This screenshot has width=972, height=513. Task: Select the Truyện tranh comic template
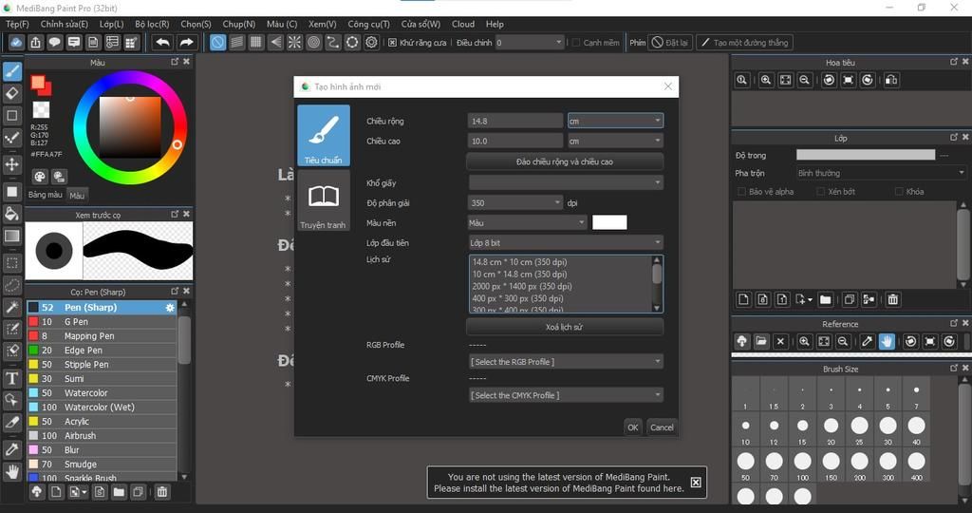coord(324,201)
